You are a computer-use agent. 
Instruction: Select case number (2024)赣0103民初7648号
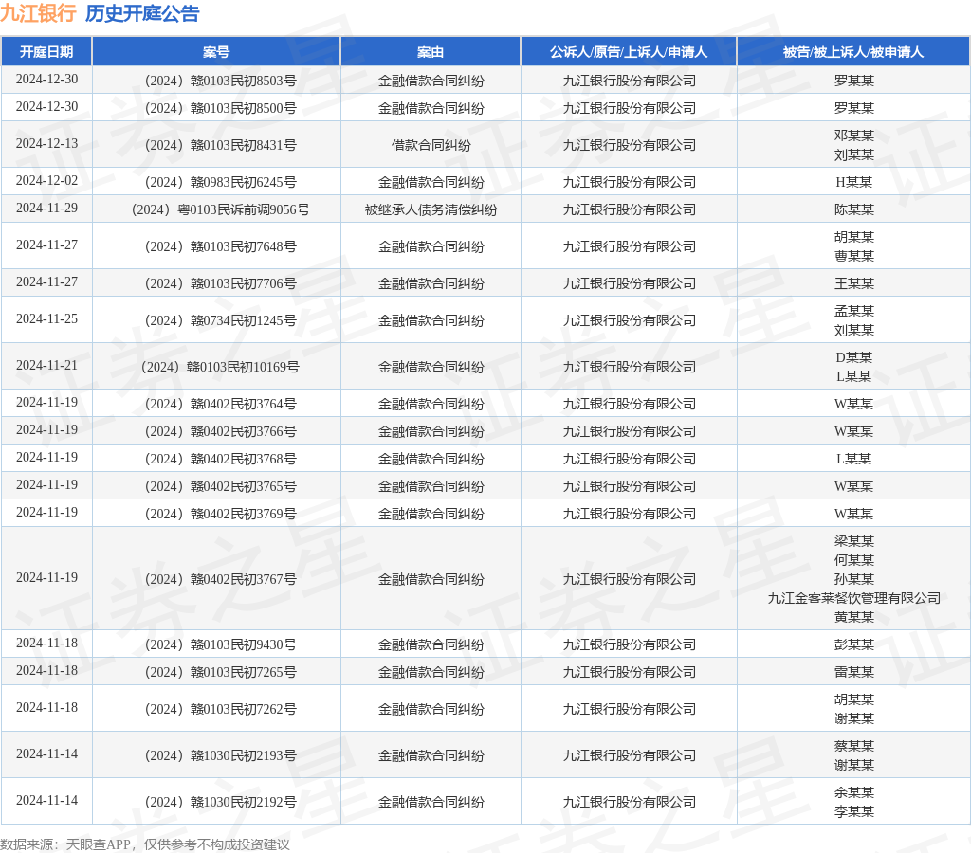click(220, 246)
